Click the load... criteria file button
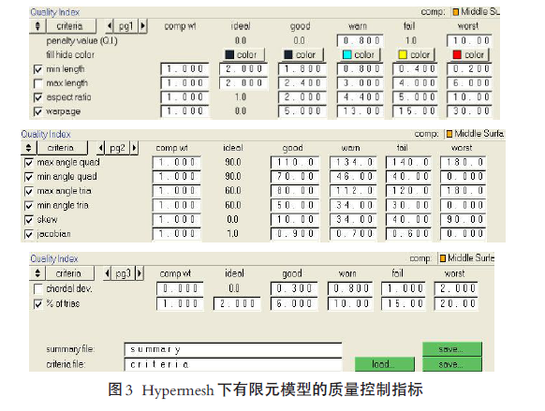 pos(385,364)
